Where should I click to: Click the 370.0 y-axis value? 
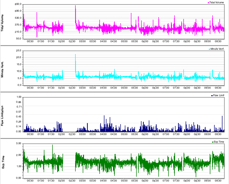point(18,25)
